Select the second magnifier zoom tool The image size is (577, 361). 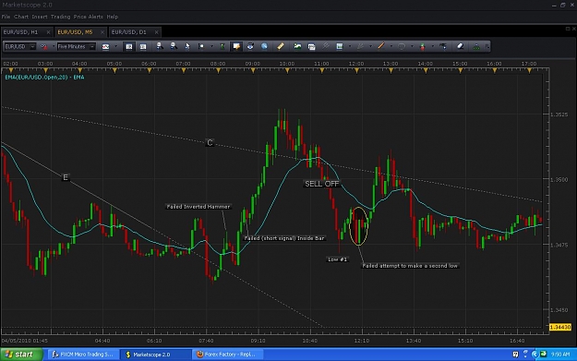coord(174,46)
